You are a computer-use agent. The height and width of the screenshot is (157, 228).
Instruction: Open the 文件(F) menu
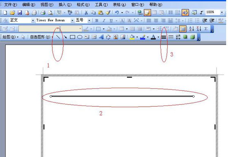(11, 5)
